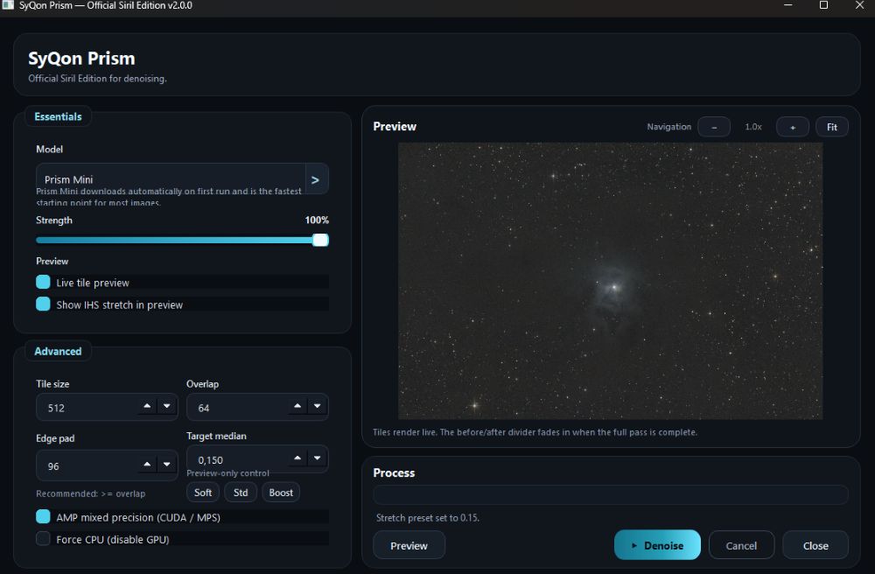Open the Model dropdown arrow
Viewport: 875px width, 574px height.
pos(316,179)
